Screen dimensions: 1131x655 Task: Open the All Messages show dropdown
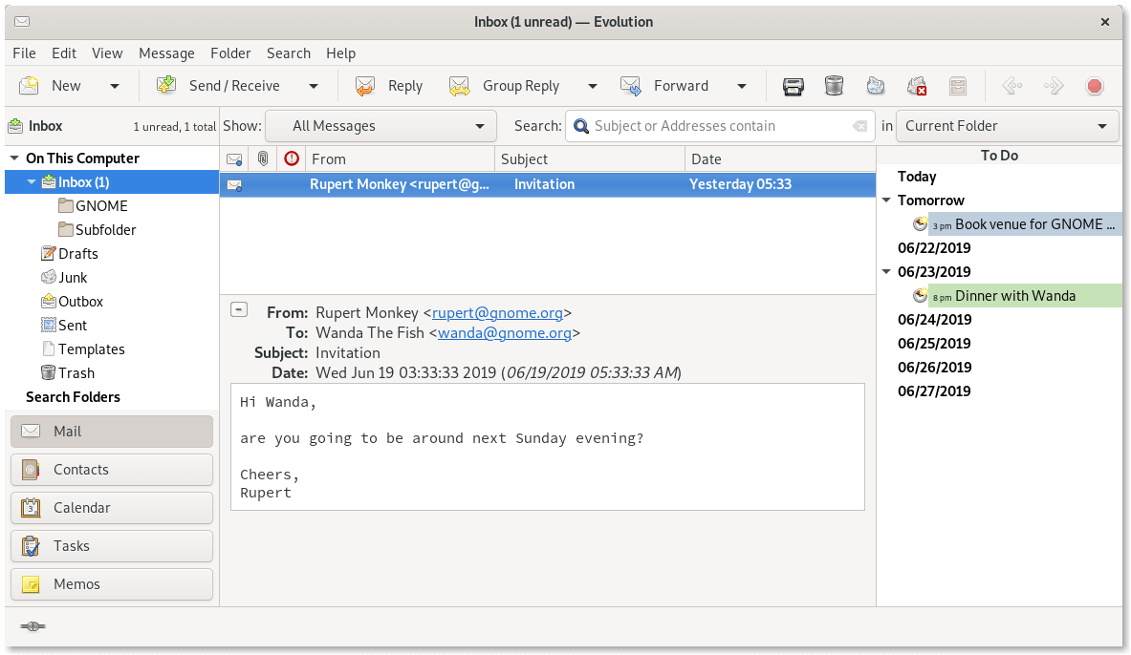381,126
